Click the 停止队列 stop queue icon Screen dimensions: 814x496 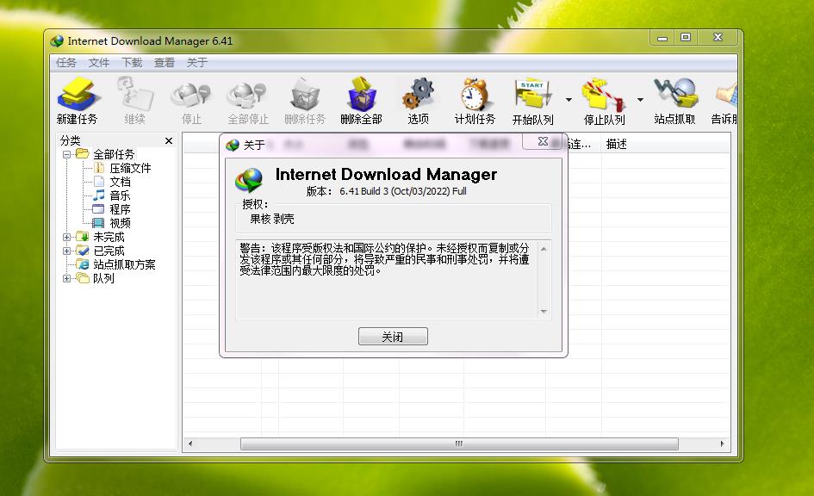(x=604, y=95)
